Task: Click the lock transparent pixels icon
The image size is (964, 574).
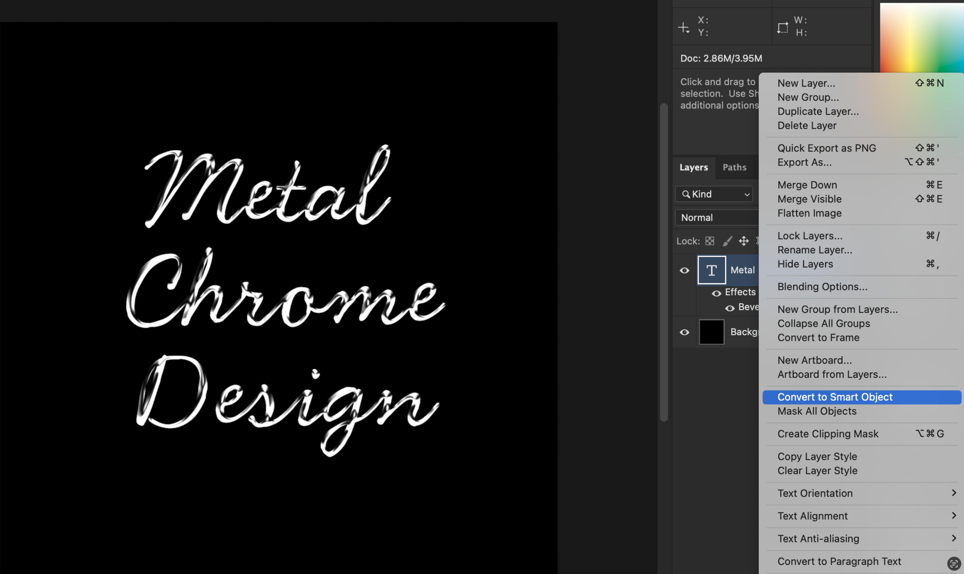Action: pyautogui.click(x=709, y=241)
